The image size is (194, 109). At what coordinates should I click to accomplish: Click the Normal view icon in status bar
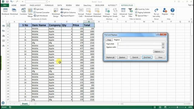point(155,107)
